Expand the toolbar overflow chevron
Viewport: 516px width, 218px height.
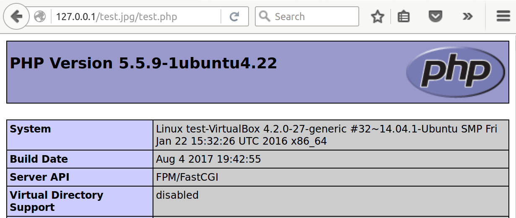pos(467,17)
